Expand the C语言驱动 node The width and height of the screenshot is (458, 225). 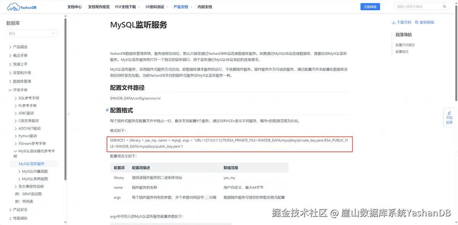(x=16, y=121)
